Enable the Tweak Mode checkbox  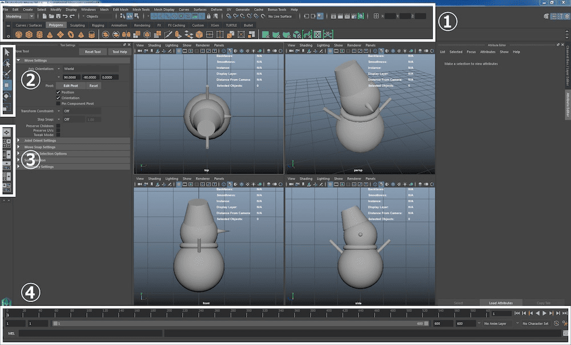[58, 135]
